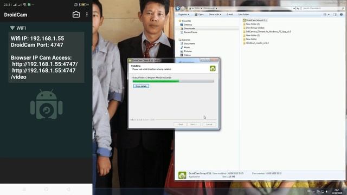Tap the DroidCam app title
The width and height of the screenshot is (347, 195).
coord(16,15)
